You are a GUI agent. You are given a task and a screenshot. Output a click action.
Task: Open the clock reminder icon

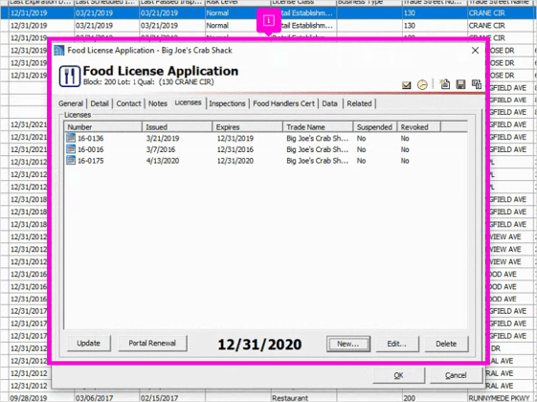coord(422,84)
